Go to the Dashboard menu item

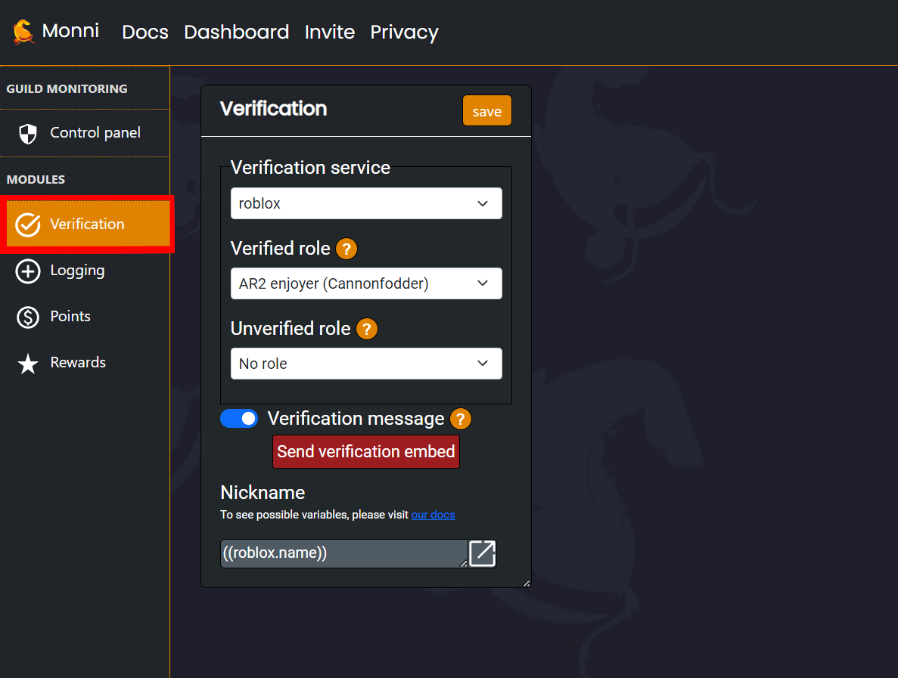(236, 32)
